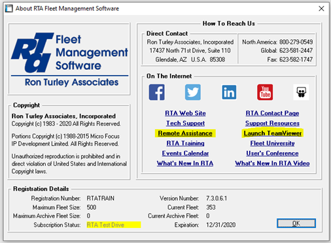Click the About RTA Fleet Management Software title
The image size is (331, 243).
[x=67, y=8]
